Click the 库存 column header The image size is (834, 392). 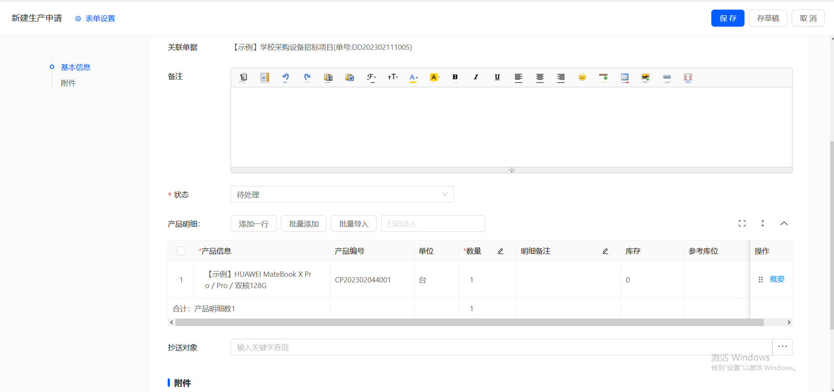(x=652, y=251)
